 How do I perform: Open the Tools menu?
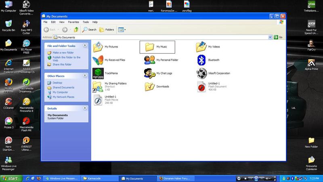[86, 22]
